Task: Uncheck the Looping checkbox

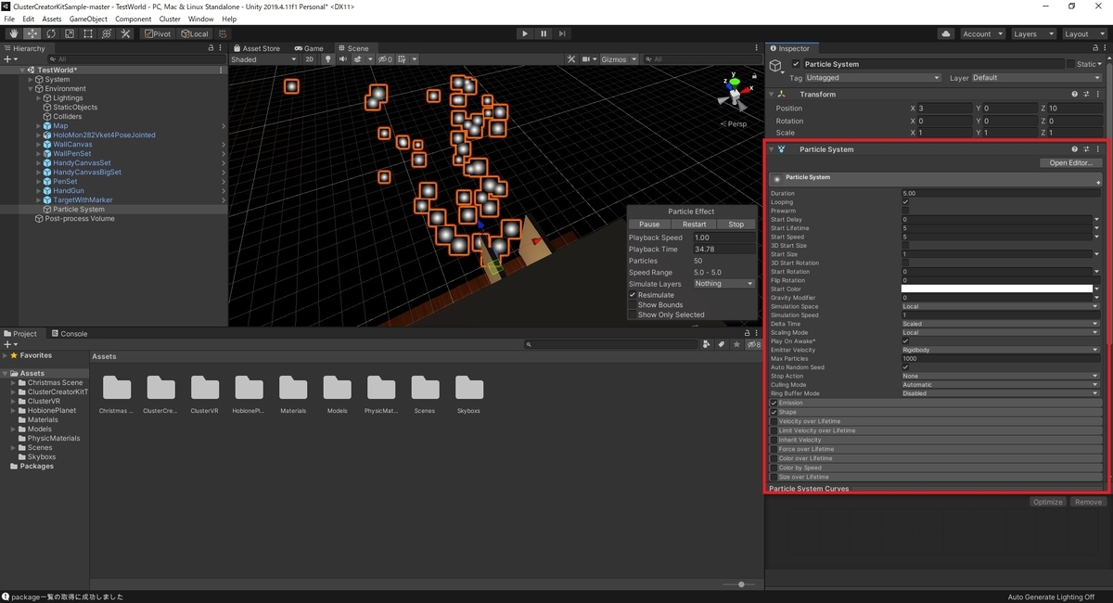Action: pyautogui.click(x=905, y=202)
